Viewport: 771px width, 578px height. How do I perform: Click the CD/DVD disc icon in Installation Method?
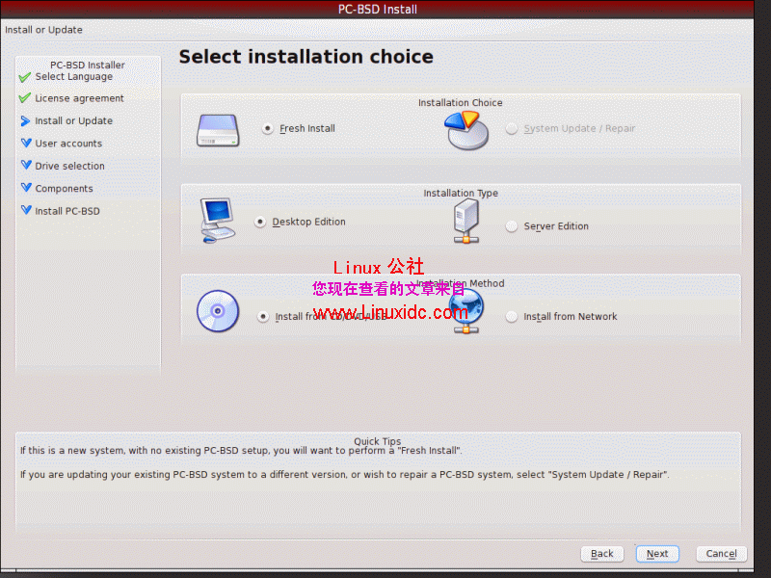[x=217, y=311]
